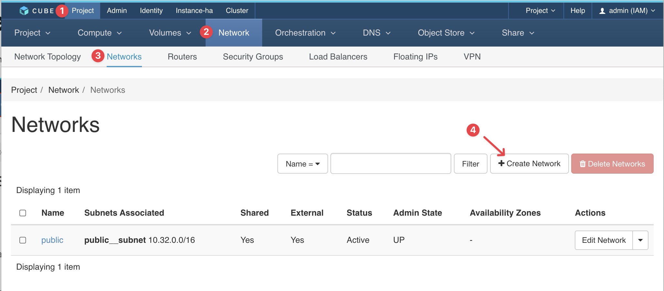Check the public network row checkbox

click(23, 240)
